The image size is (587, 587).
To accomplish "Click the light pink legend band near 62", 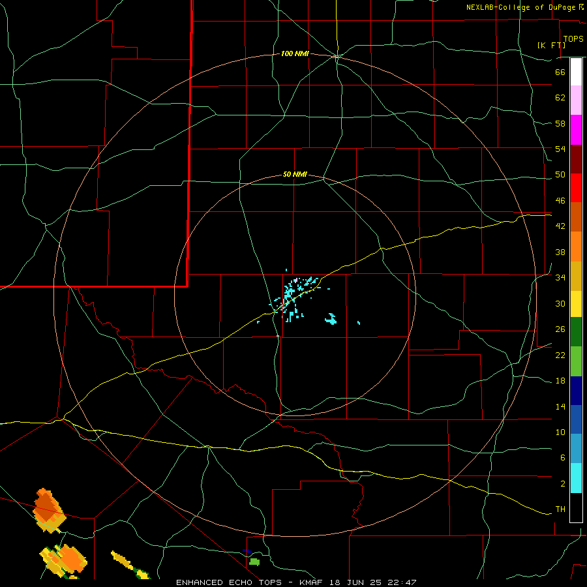I will tap(576, 100).
